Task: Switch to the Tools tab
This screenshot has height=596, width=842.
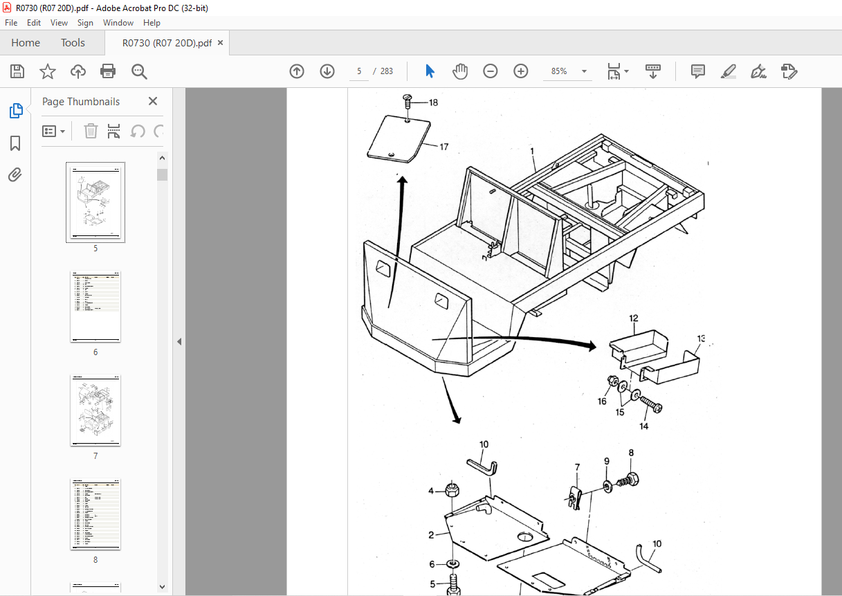Action: tap(73, 43)
